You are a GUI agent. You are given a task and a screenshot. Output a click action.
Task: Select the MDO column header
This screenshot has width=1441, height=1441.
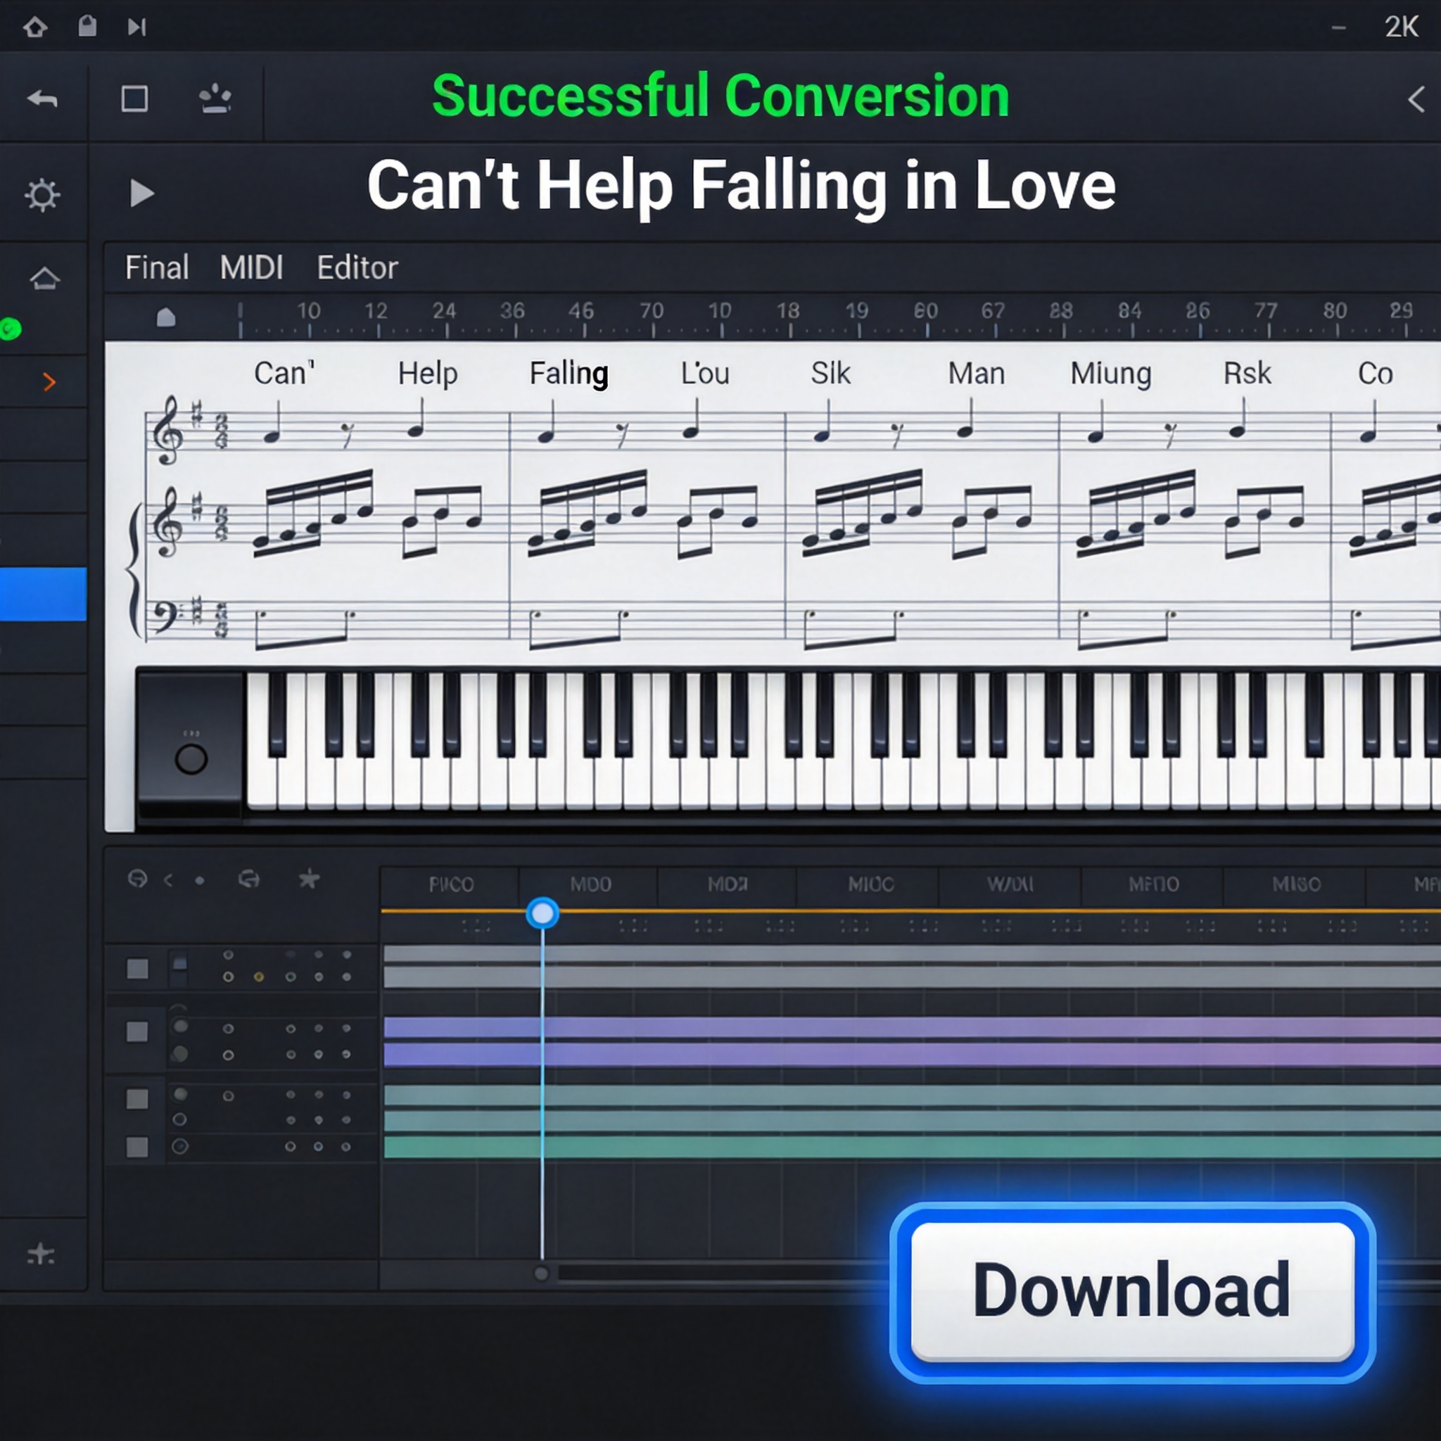(x=590, y=884)
